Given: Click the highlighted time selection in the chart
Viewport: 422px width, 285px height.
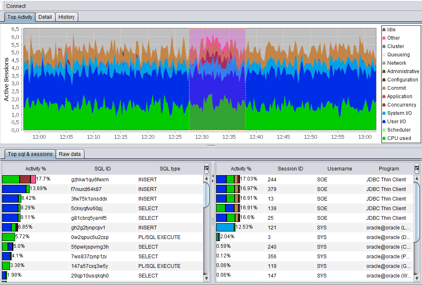Looking at the screenshot, I should 217,79.
